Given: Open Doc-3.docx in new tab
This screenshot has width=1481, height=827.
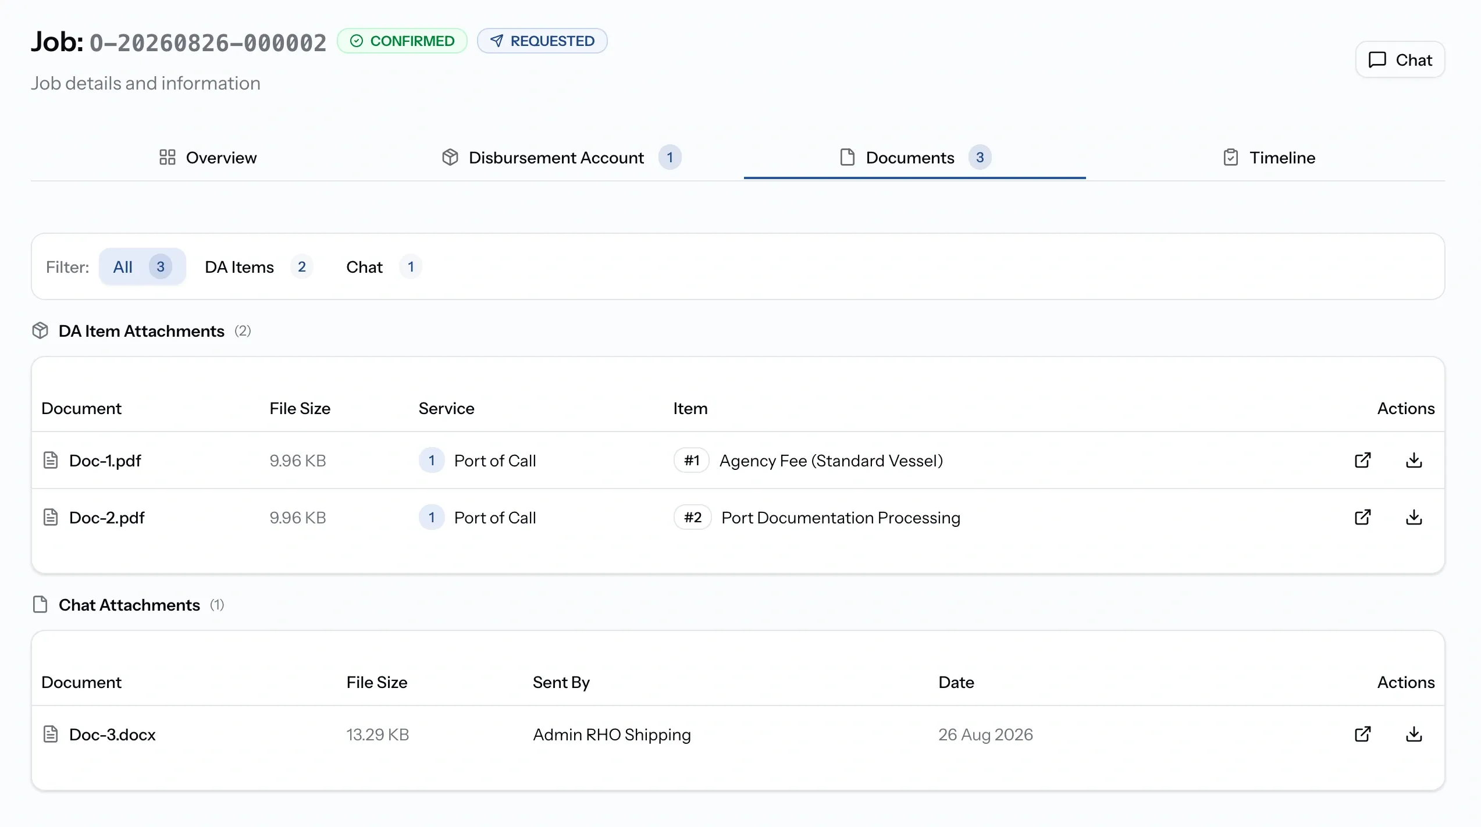Looking at the screenshot, I should click(x=1362, y=734).
